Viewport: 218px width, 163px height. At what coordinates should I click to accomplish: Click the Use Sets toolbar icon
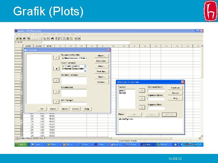[x=79, y=38]
